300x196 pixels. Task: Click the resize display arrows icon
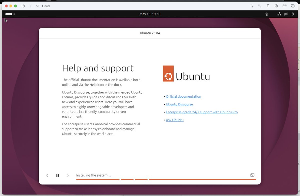coord(260,6)
